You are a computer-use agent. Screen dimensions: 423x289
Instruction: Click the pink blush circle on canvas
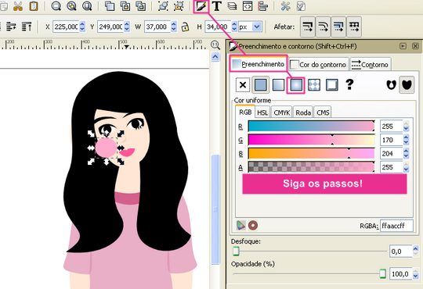click(106, 148)
